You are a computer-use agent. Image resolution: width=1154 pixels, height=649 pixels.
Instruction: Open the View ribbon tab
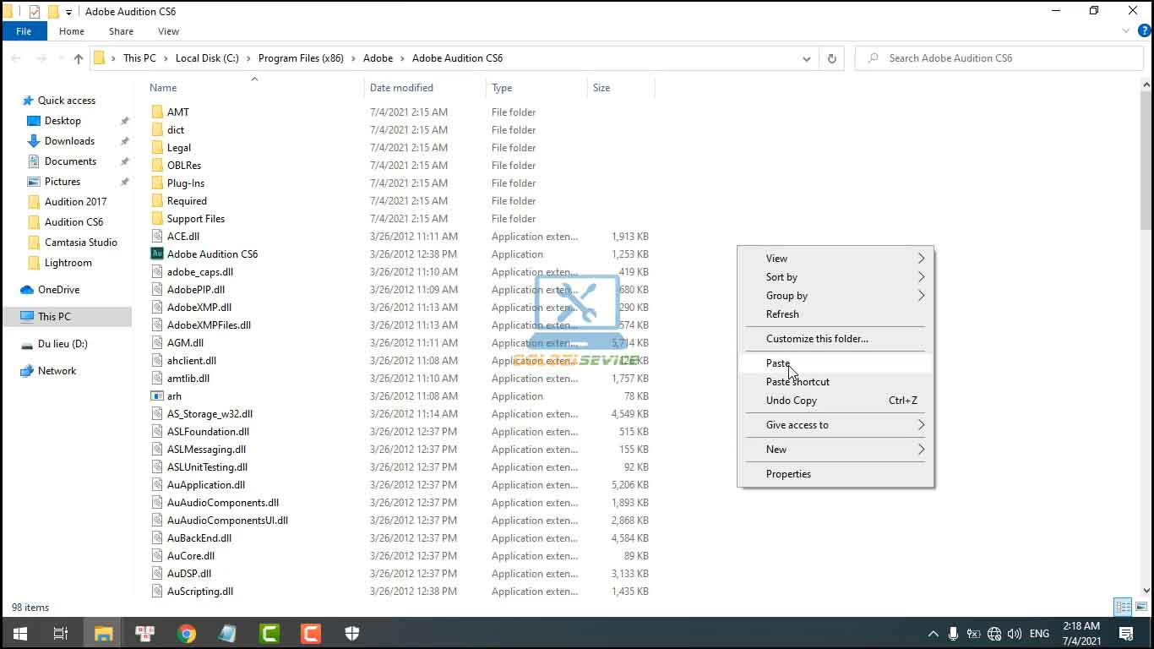[168, 31]
